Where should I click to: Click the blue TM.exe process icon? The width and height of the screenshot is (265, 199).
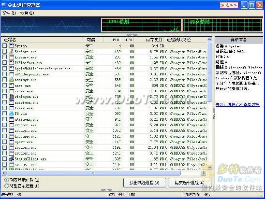11,114
